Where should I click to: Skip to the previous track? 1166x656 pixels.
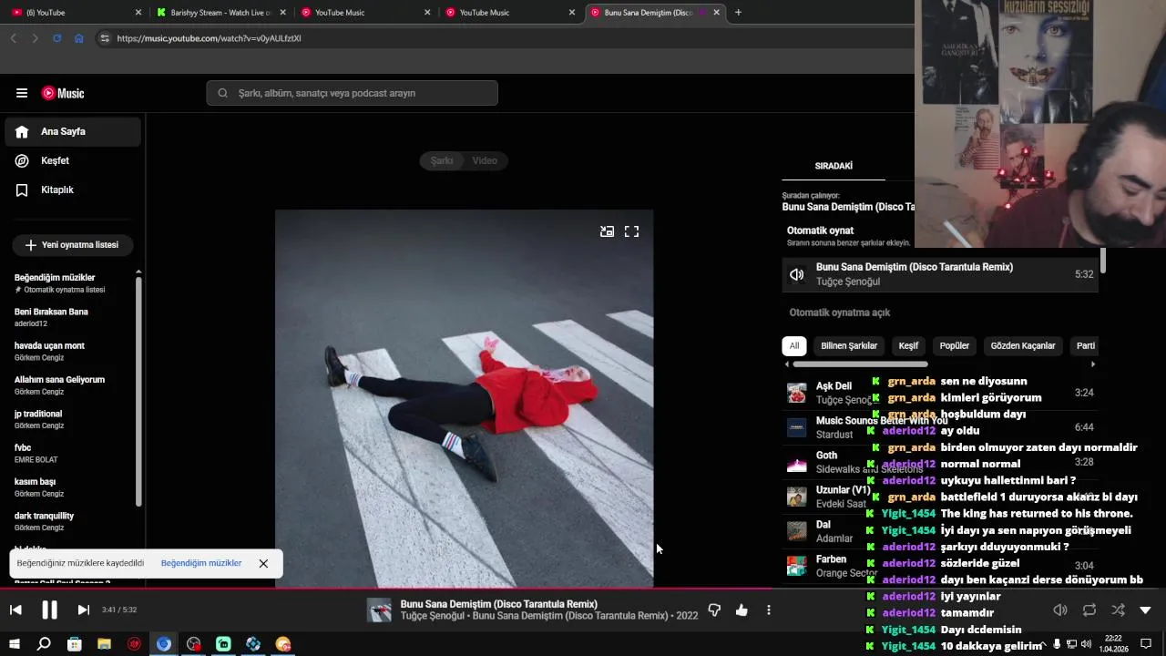[x=15, y=610]
